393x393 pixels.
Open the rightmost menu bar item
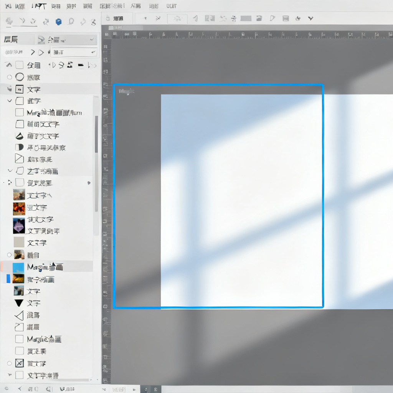pyautogui.click(x=172, y=6)
